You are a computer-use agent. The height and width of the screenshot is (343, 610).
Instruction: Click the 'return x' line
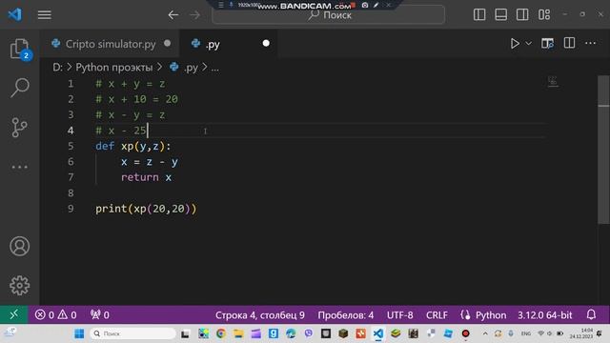pyautogui.click(x=146, y=177)
